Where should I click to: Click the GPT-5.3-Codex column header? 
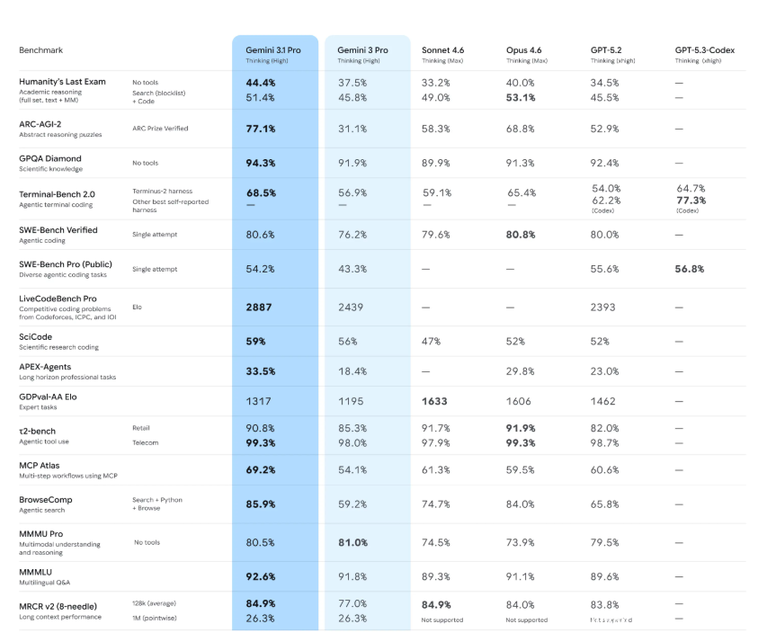(704, 50)
